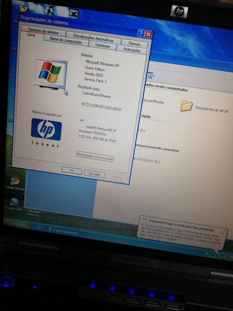233x311 pixels.
Task: Close the Propriedades do sistema dialog
Action: click(148, 34)
